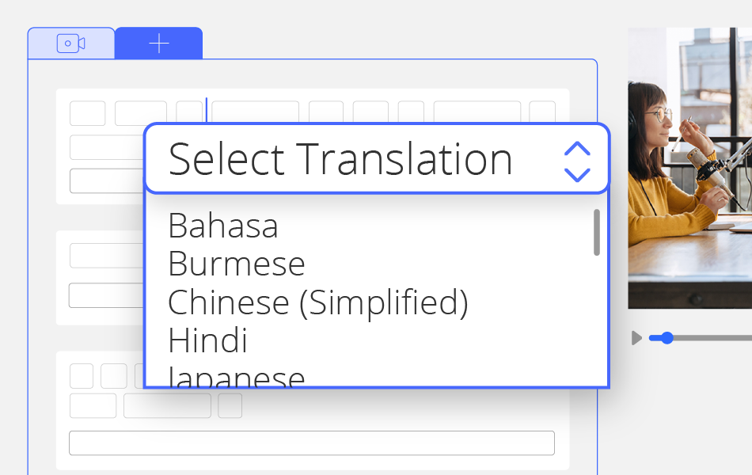Click the down chevron on Select Translation
This screenshot has height=475, width=752.
[577, 173]
